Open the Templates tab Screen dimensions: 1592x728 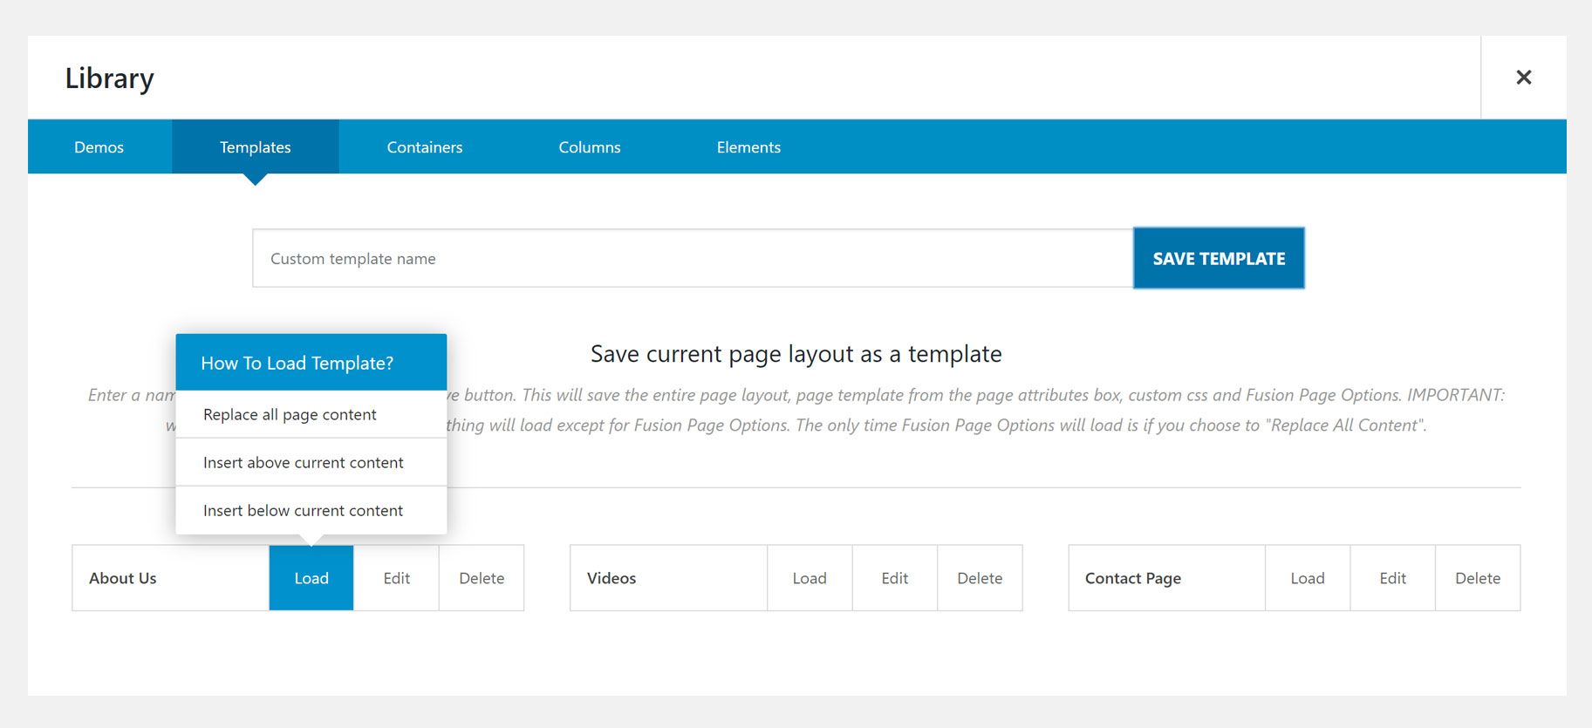[x=256, y=147]
